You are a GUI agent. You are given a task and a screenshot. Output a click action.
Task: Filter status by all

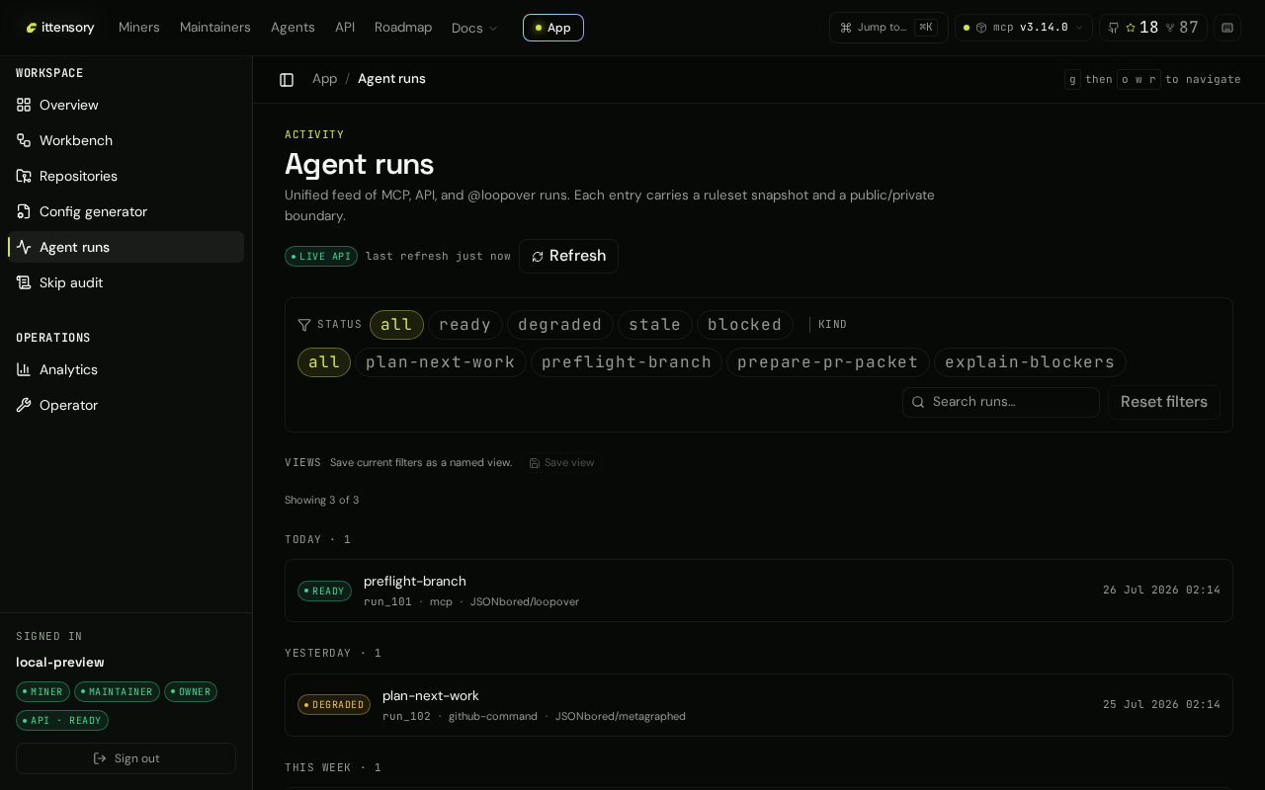click(396, 325)
